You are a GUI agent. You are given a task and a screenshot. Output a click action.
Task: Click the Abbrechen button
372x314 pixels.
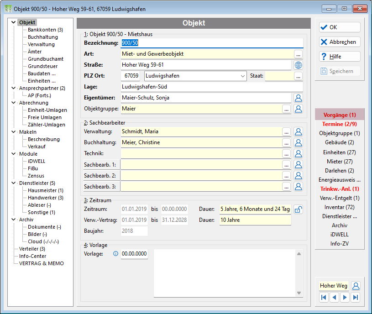[340, 42]
